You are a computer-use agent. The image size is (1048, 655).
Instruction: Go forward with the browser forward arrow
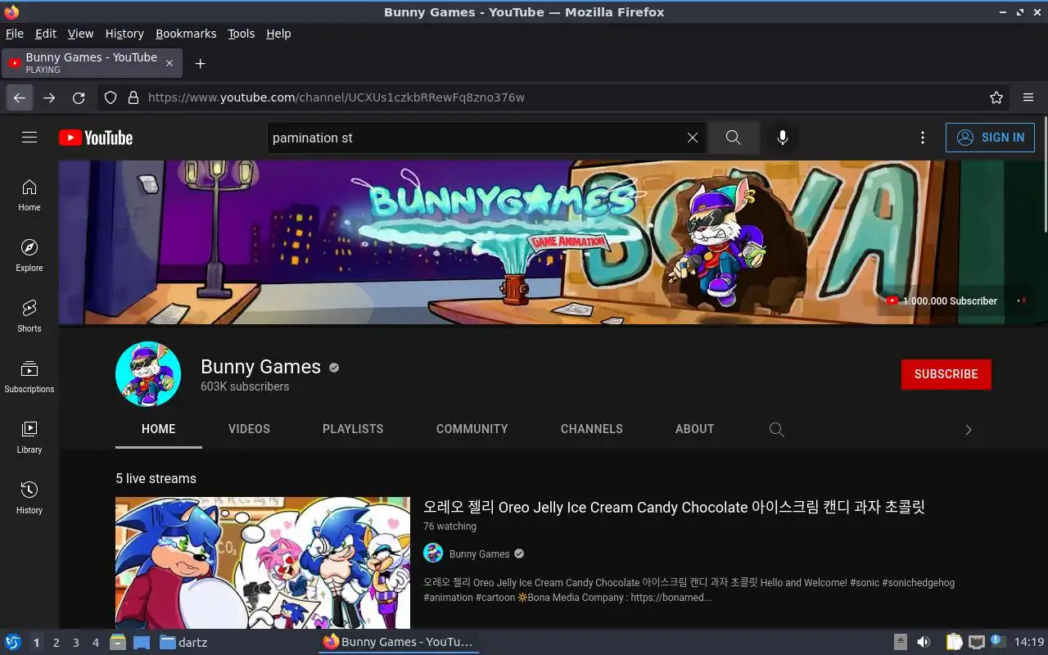click(49, 97)
